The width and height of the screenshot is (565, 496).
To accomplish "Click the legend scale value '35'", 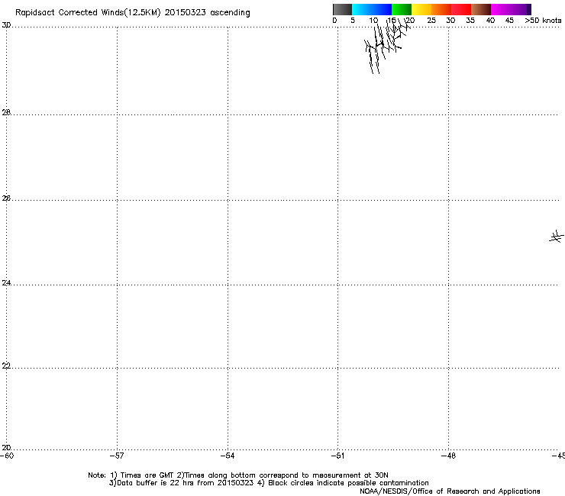I will pos(470,21).
